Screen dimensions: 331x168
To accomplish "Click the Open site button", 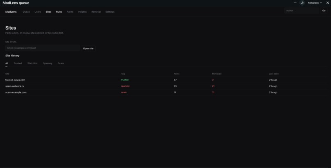I will 88,48.
